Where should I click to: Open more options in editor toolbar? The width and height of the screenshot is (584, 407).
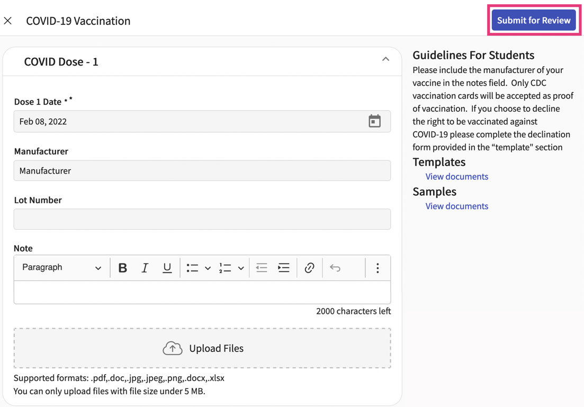pos(378,268)
